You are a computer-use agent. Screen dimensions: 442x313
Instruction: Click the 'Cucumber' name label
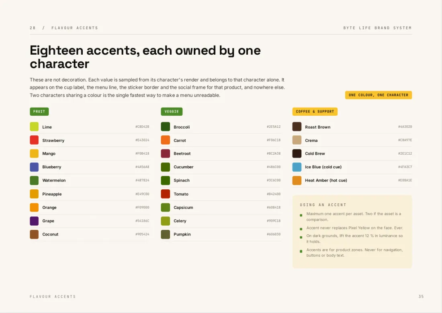[x=184, y=167]
